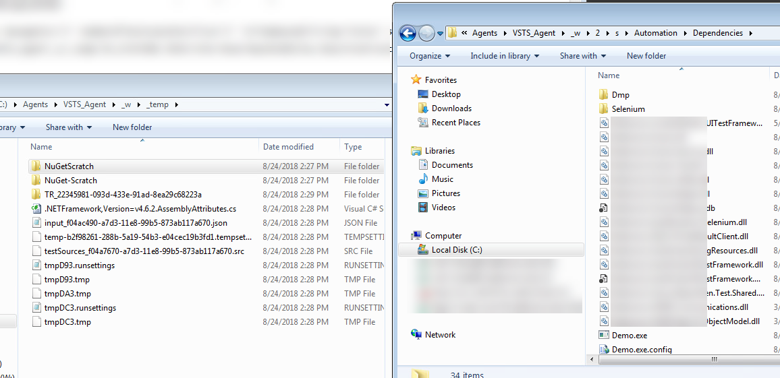Click the Computer icon in the navigation pane
The width and height of the screenshot is (780, 378).
pos(416,236)
